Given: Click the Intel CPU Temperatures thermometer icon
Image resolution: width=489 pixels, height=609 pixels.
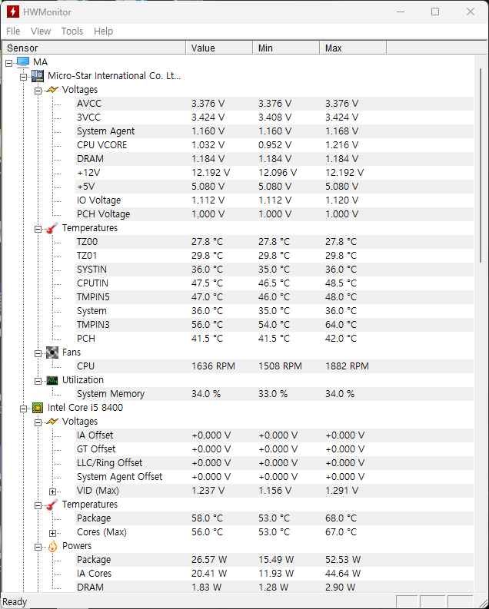Looking at the screenshot, I should tap(52, 505).
